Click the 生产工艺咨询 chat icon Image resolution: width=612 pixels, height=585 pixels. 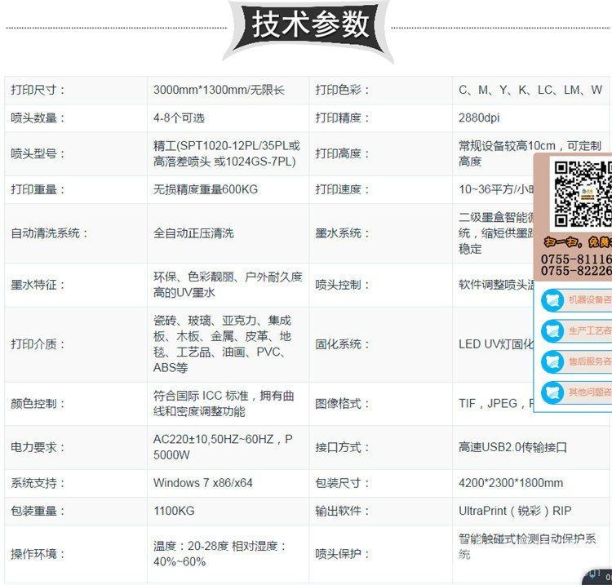coord(552,331)
